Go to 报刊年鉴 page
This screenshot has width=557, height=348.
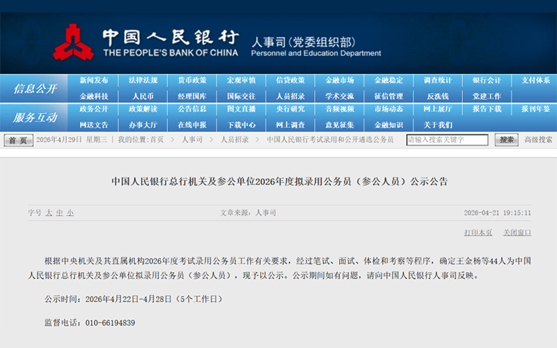click(x=535, y=109)
